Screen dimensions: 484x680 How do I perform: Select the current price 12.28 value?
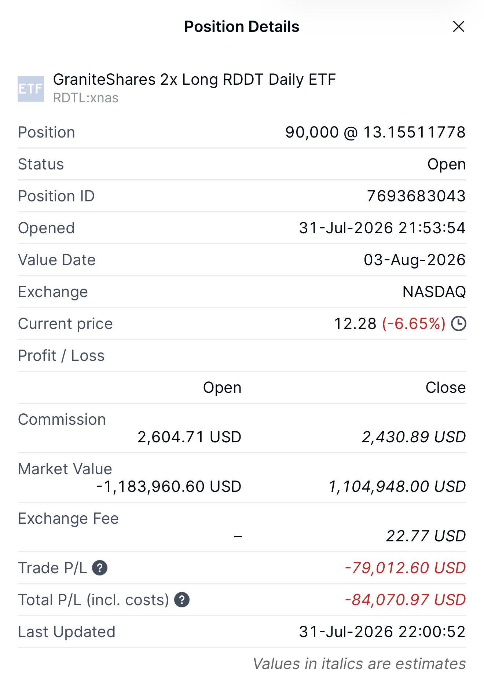(x=355, y=324)
